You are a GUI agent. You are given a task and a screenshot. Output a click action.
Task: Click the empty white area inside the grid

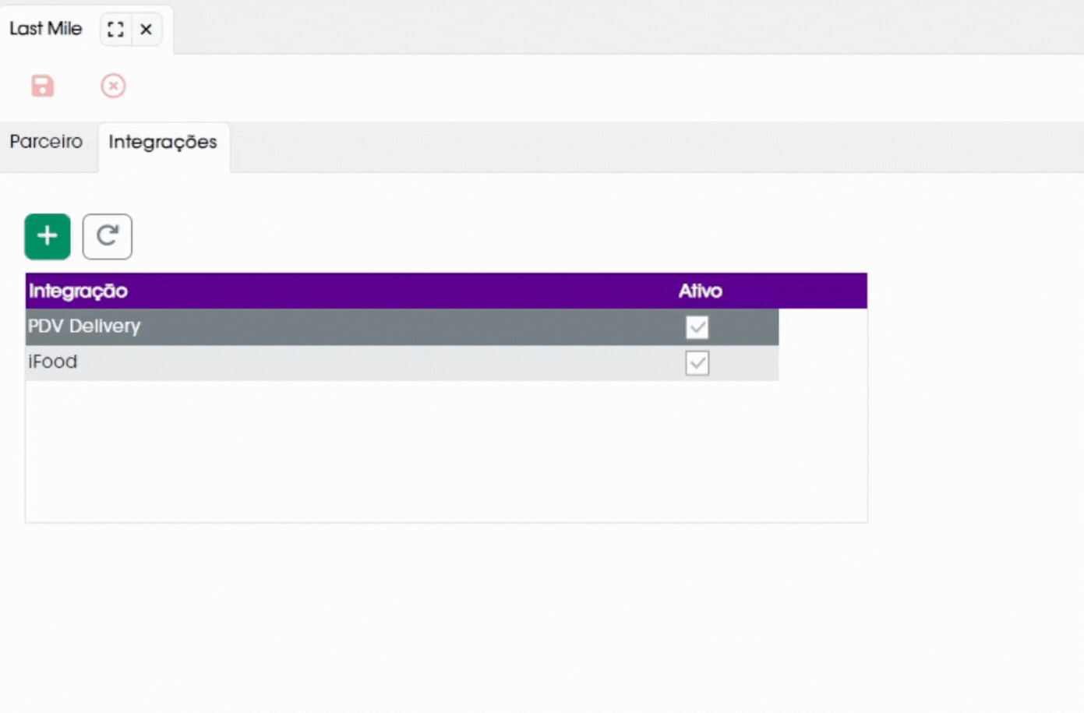click(444, 452)
